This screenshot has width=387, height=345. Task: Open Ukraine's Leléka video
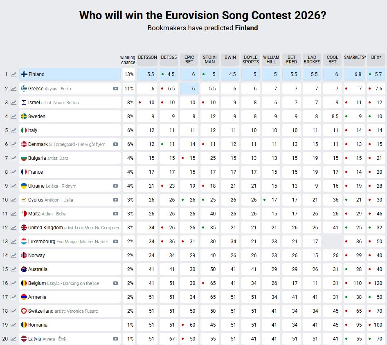[115, 186]
